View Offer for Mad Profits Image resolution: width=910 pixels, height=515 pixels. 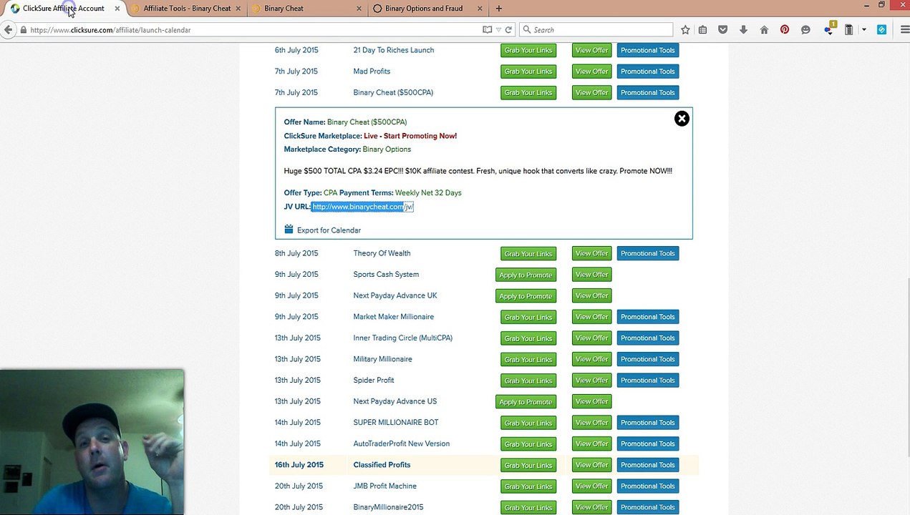click(x=592, y=72)
